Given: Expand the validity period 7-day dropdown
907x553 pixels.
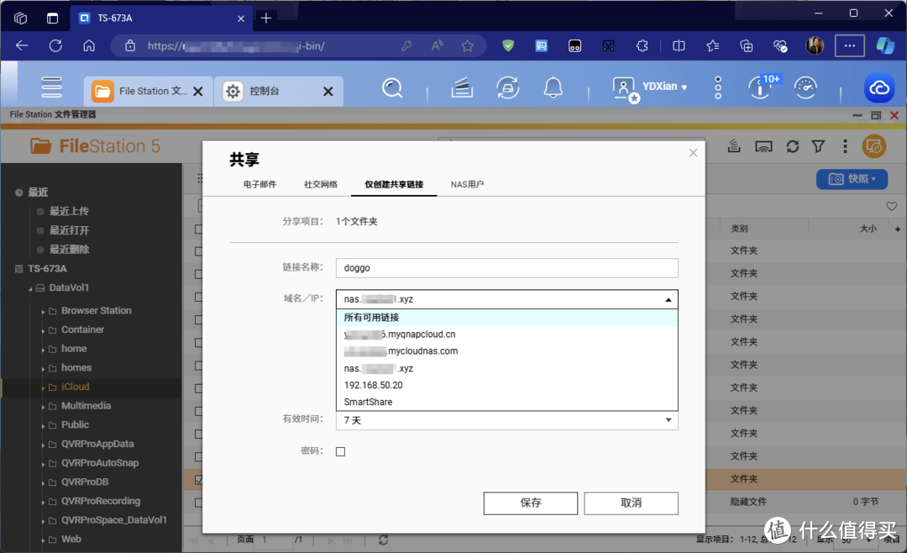Looking at the screenshot, I should click(506, 419).
